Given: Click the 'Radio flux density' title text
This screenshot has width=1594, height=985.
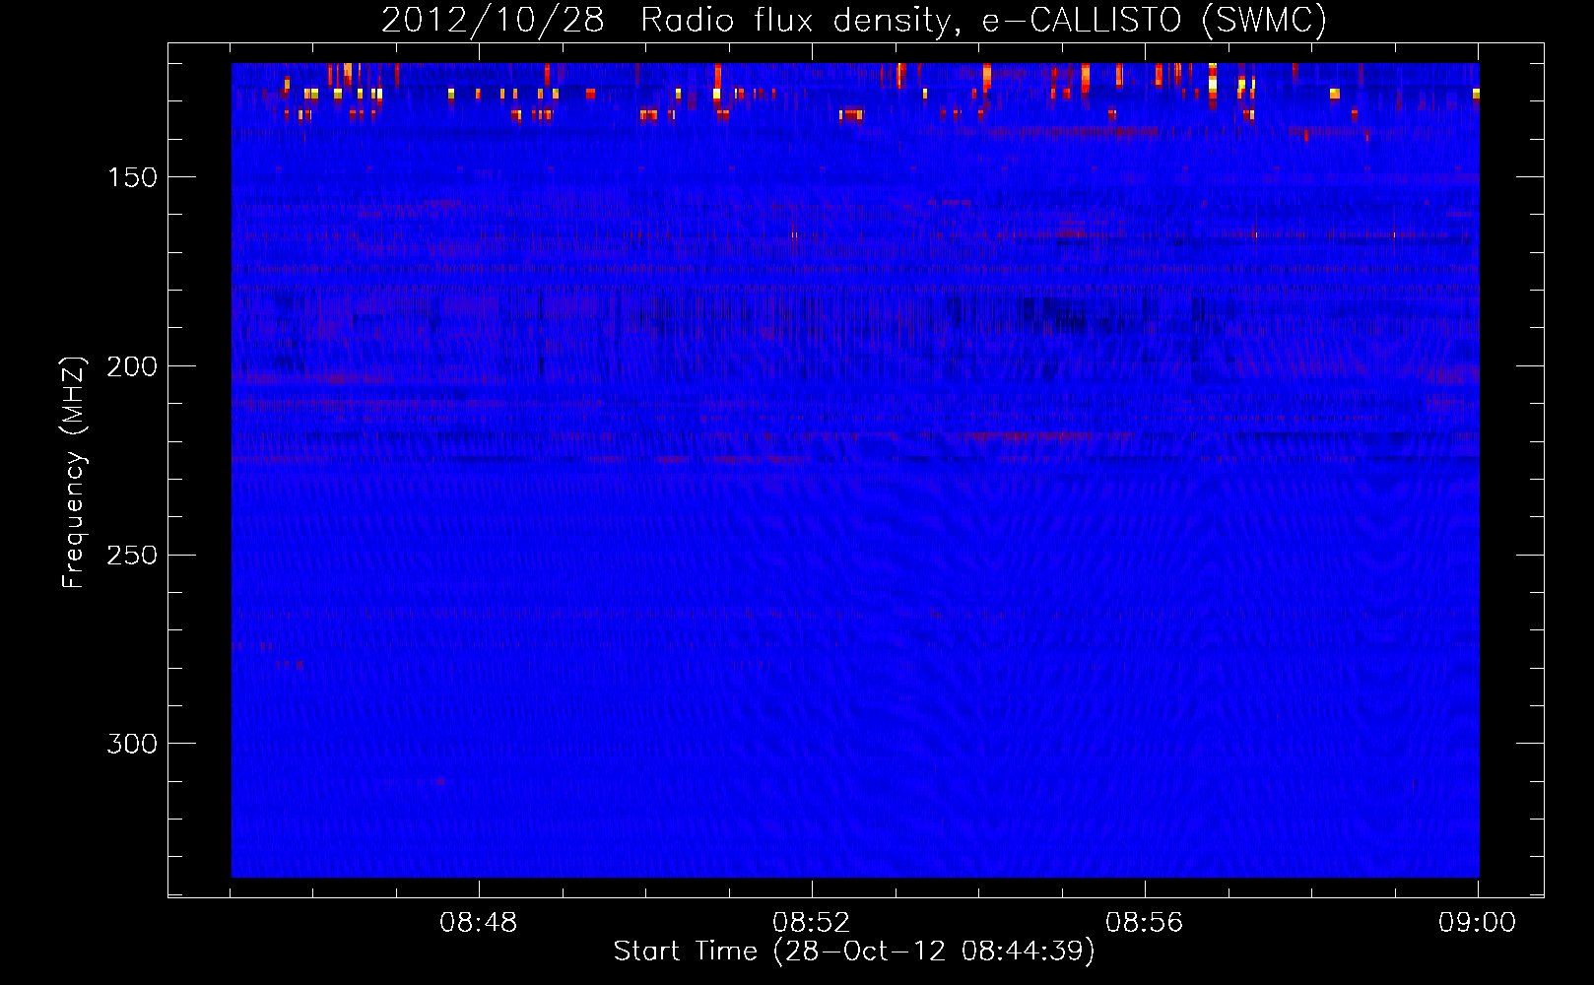Looking at the screenshot, I should [x=801, y=21].
